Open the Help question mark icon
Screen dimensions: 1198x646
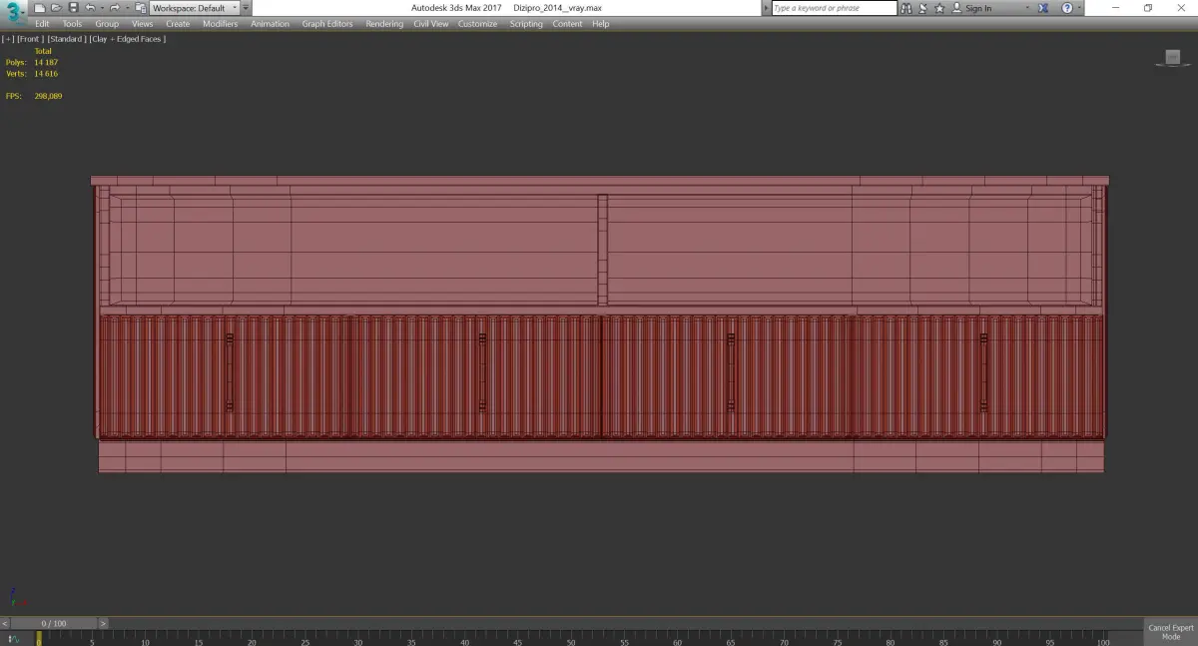1066,8
